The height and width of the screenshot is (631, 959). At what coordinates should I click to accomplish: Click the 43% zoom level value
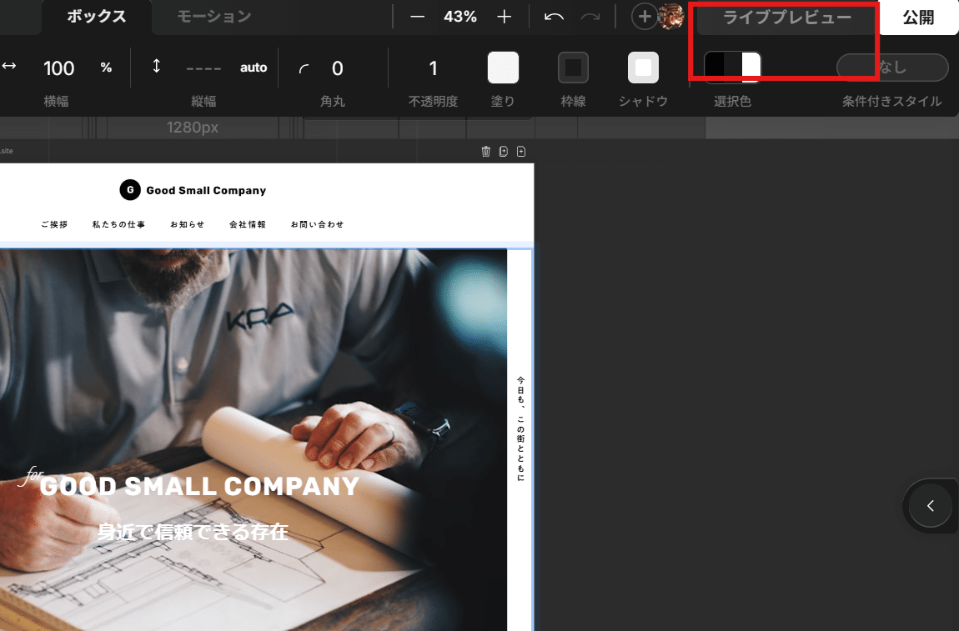460,18
